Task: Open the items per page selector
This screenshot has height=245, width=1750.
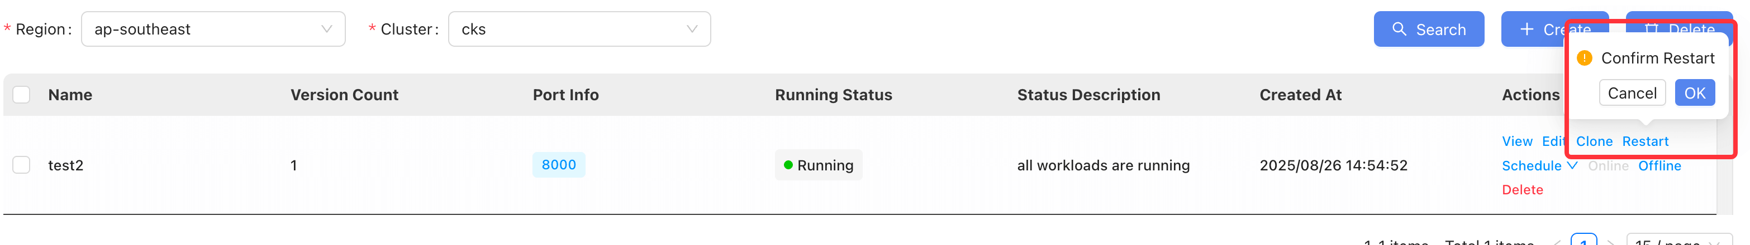Action: (1678, 239)
